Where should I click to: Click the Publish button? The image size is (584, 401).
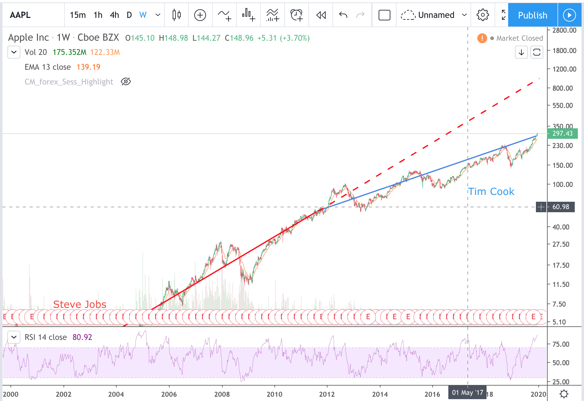(x=533, y=15)
